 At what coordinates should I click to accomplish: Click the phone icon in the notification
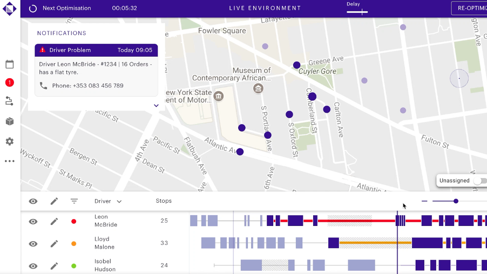point(44,86)
